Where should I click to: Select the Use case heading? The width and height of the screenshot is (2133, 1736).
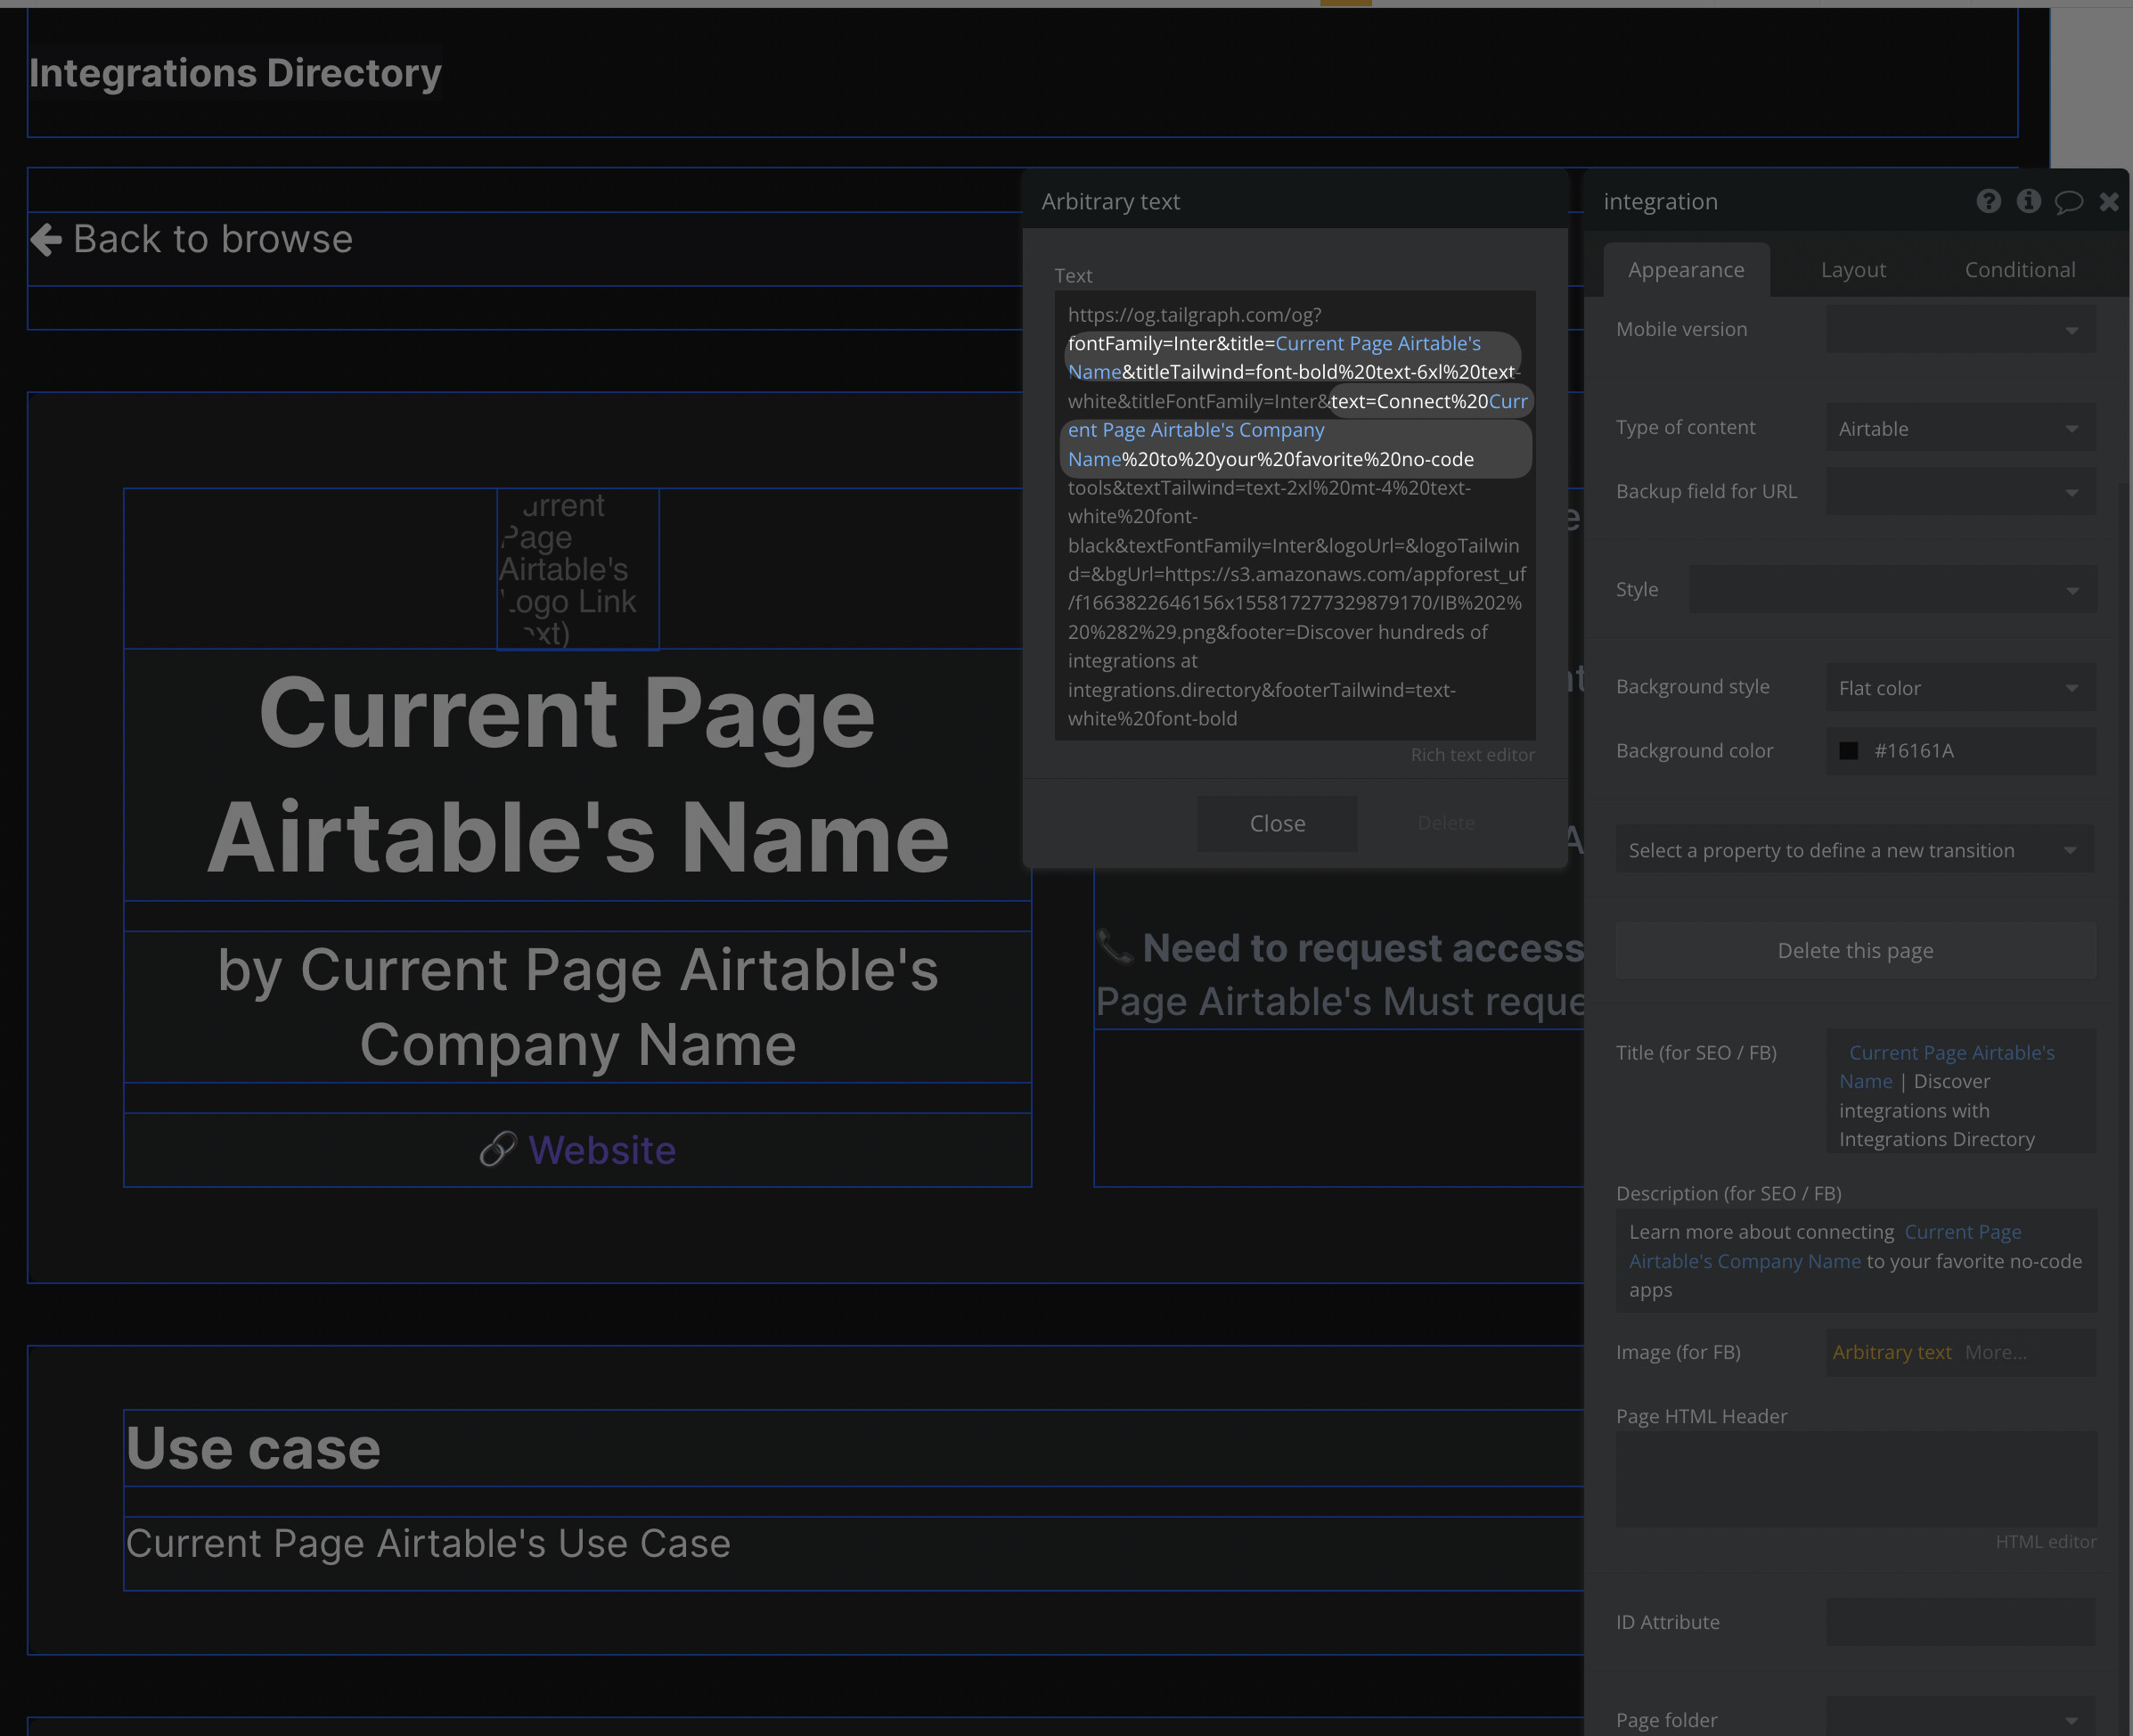tap(253, 1448)
